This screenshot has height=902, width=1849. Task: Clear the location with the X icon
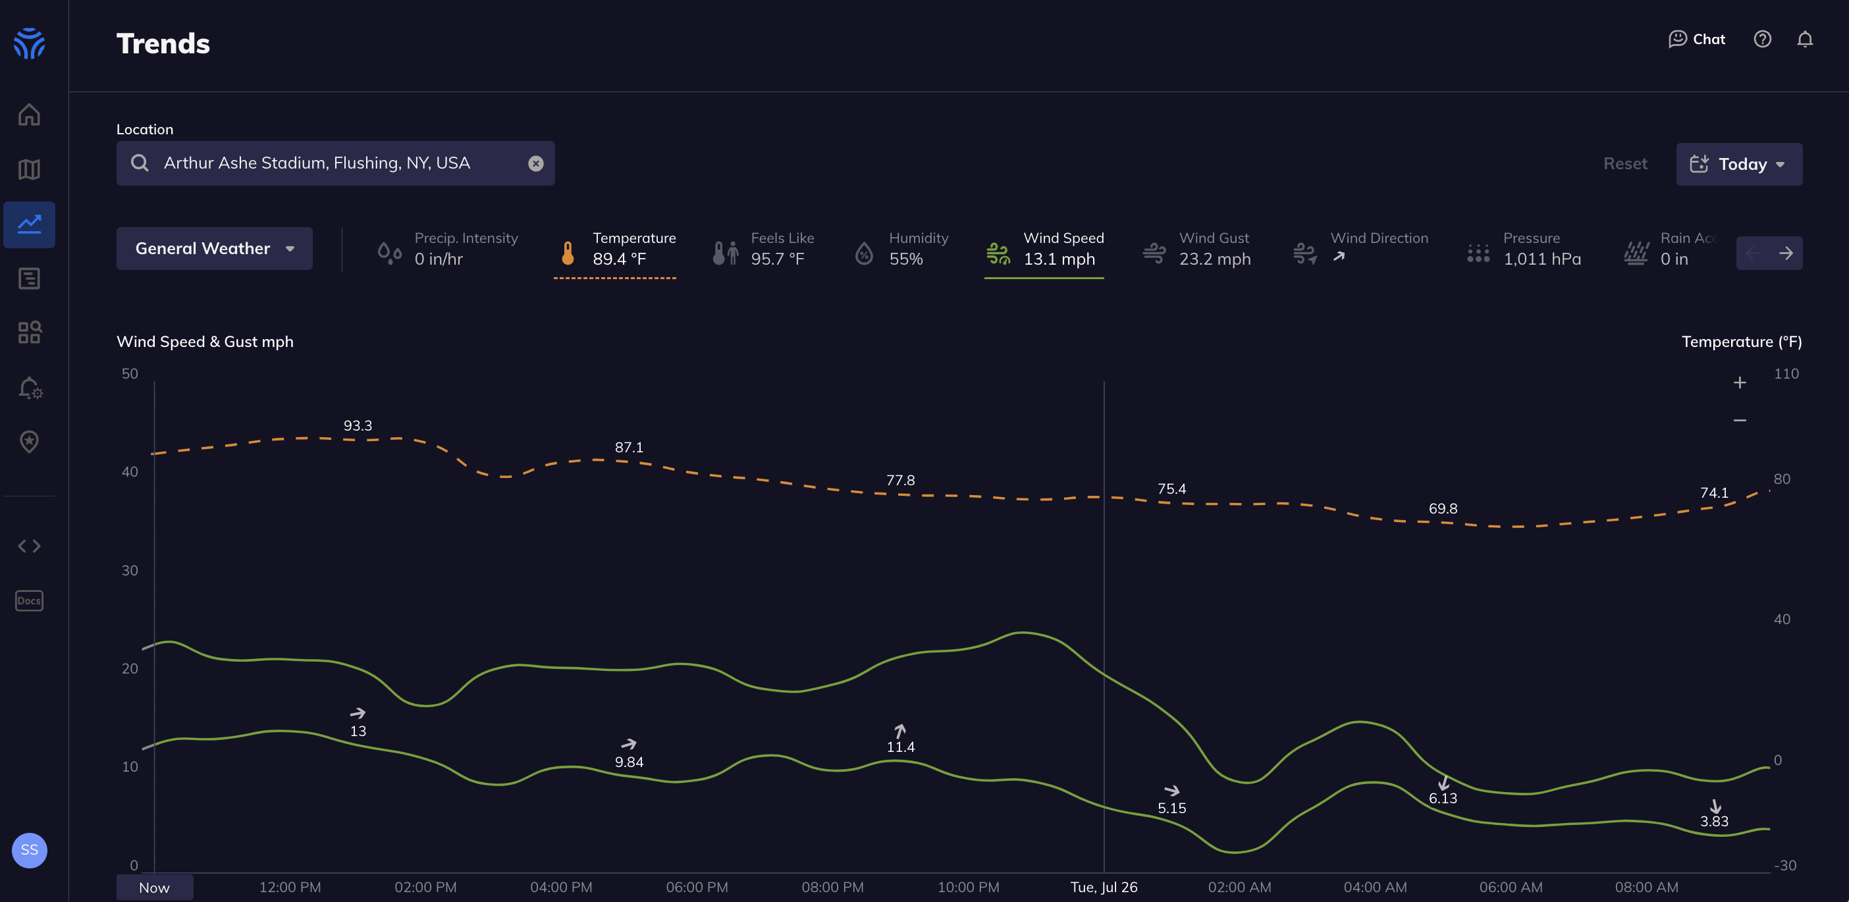click(x=535, y=163)
